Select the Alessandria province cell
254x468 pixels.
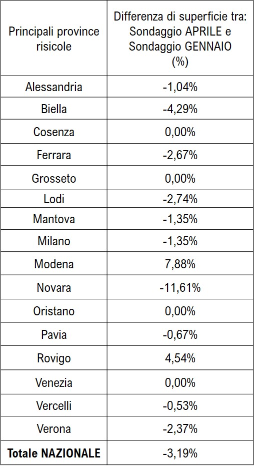pos(53,87)
